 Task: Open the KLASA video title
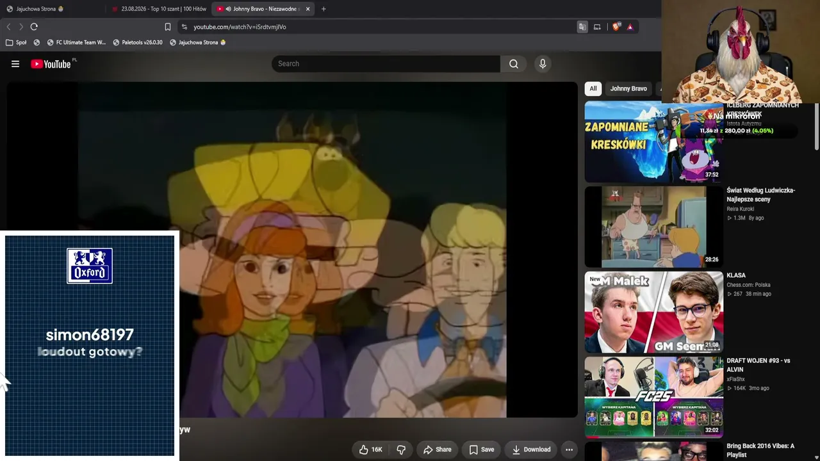tap(736, 275)
